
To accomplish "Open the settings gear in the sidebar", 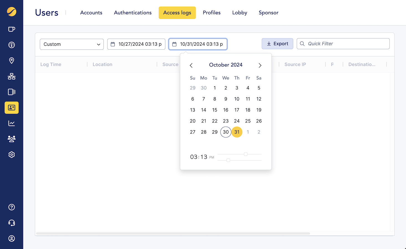I will [11, 154].
